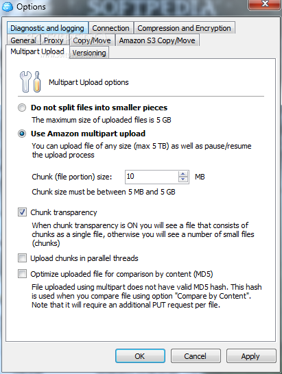Click the Apply button
The width and height of the screenshot is (282, 374).
[x=251, y=356]
